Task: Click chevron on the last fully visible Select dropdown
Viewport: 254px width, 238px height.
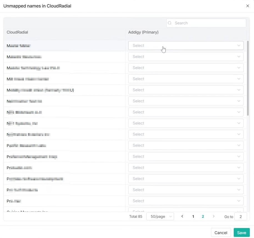Action: [239, 201]
